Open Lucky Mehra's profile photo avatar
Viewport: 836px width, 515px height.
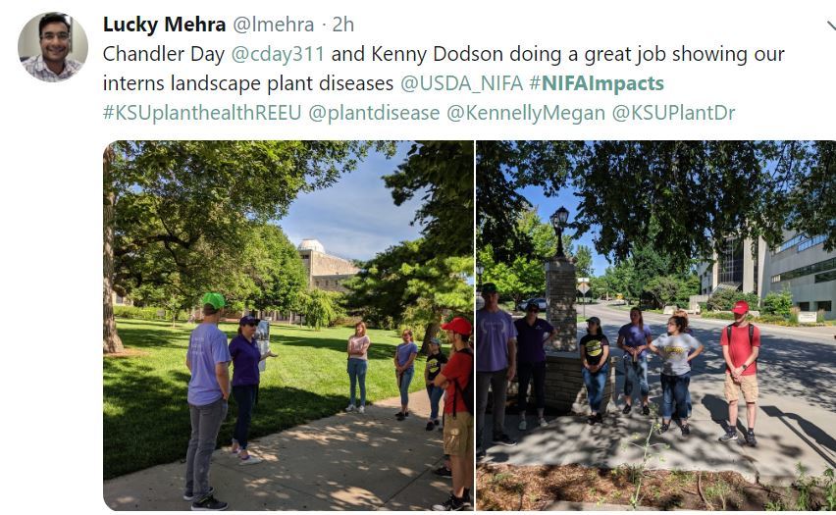[x=52, y=47]
